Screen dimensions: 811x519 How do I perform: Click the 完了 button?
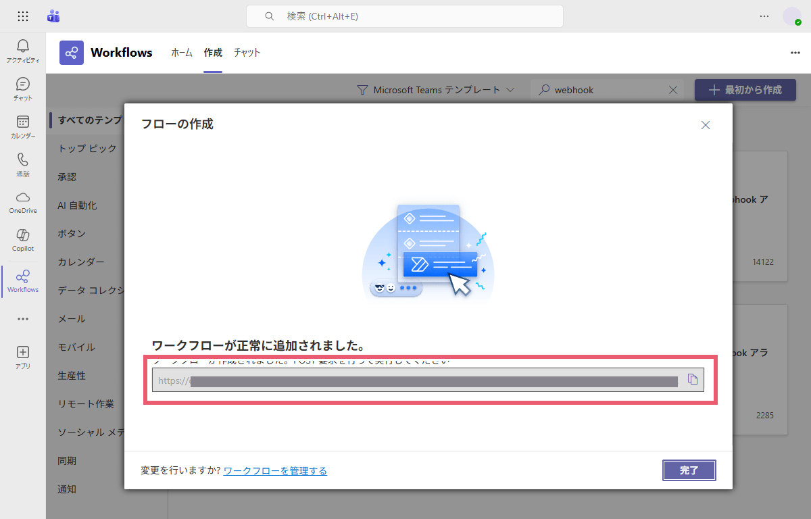click(x=689, y=470)
